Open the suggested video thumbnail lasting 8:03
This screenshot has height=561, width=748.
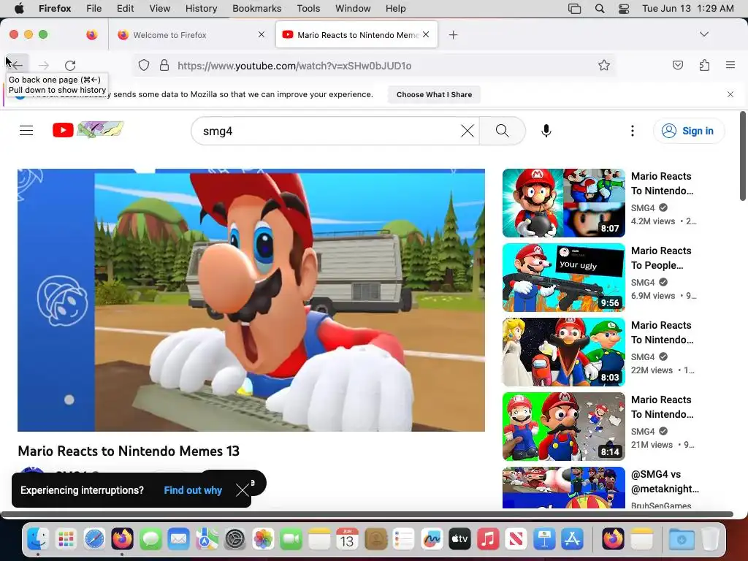pyautogui.click(x=564, y=352)
